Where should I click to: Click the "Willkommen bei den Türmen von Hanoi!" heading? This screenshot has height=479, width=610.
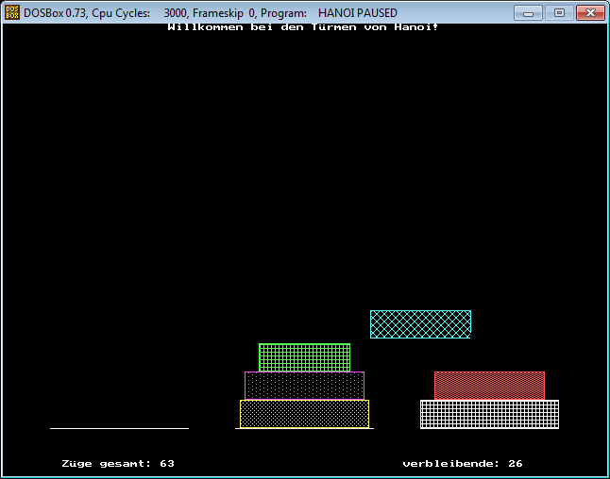point(302,26)
